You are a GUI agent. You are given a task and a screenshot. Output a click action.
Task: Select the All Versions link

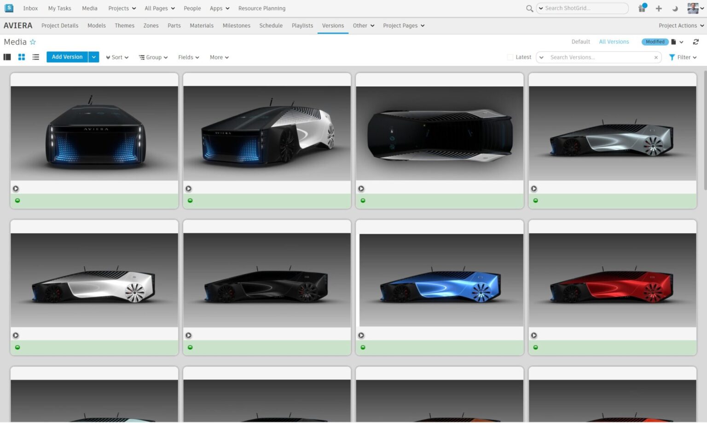click(614, 42)
